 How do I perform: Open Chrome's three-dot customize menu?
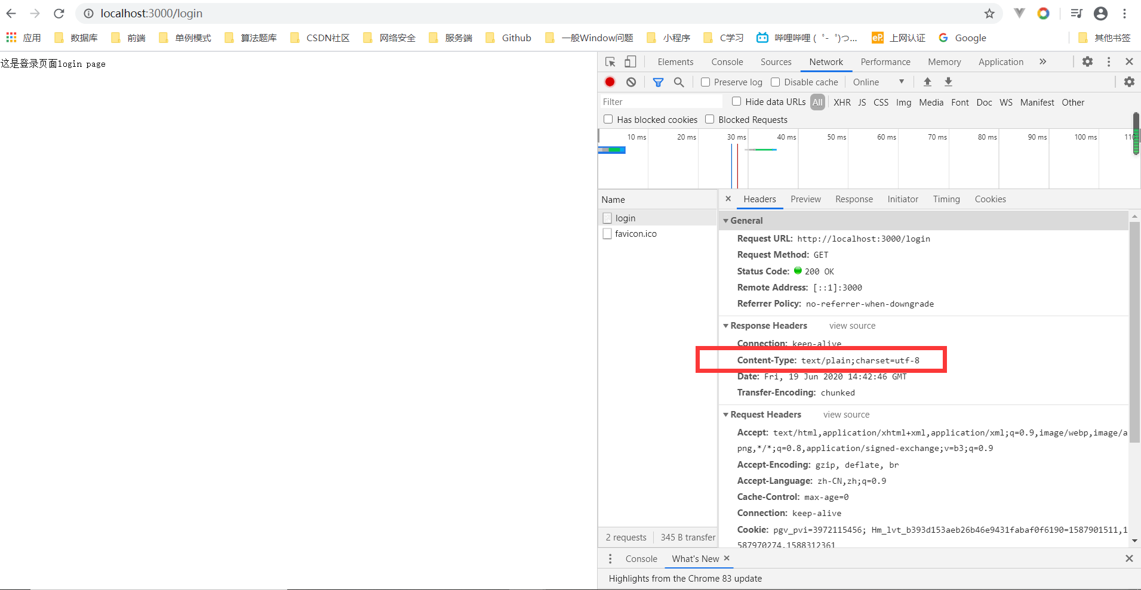point(1124,13)
